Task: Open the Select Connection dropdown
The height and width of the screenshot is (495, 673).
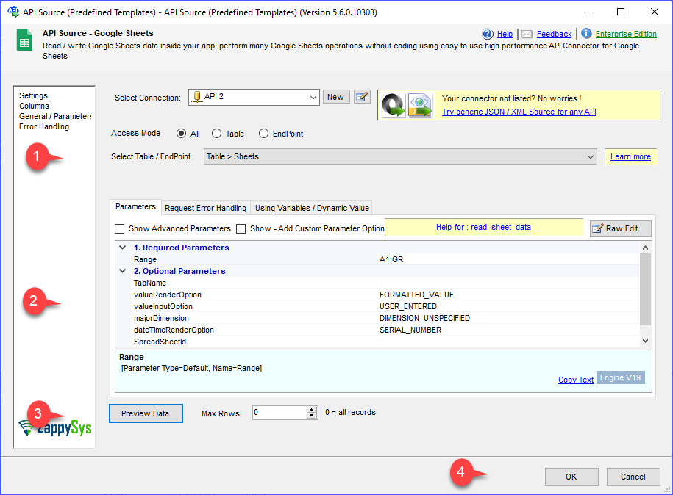Action: 313,97
